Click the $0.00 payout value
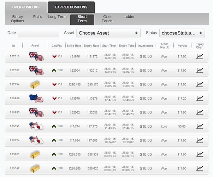 click(x=182, y=126)
